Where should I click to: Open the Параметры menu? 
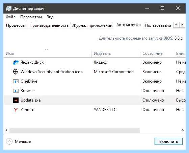click(x=31, y=17)
